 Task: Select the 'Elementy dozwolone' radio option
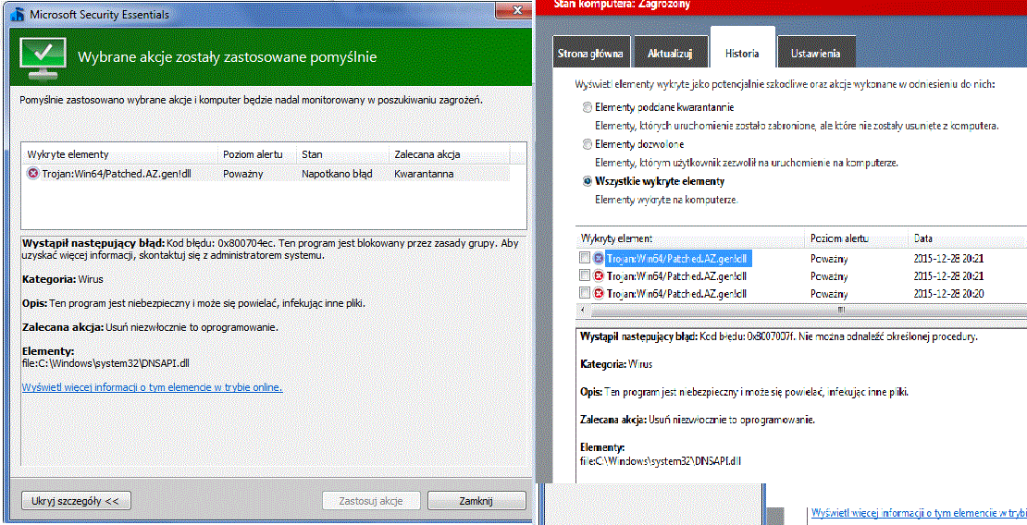(587, 144)
